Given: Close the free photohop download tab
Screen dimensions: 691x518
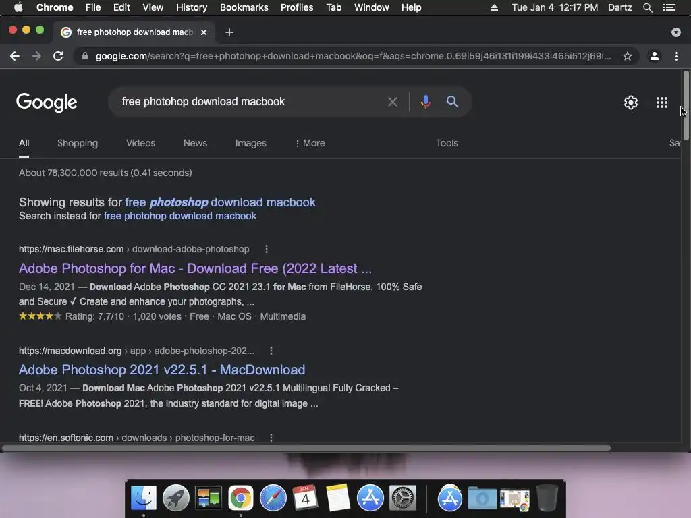Looking at the screenshot, I should (204, 32).
